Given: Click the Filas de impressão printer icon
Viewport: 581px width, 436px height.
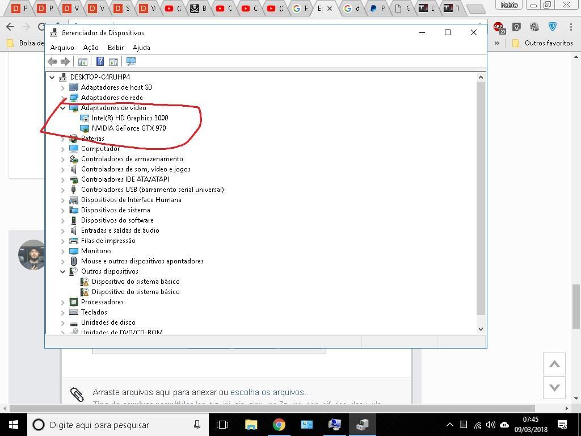Looking at the screenshot, I should [74, 241].
